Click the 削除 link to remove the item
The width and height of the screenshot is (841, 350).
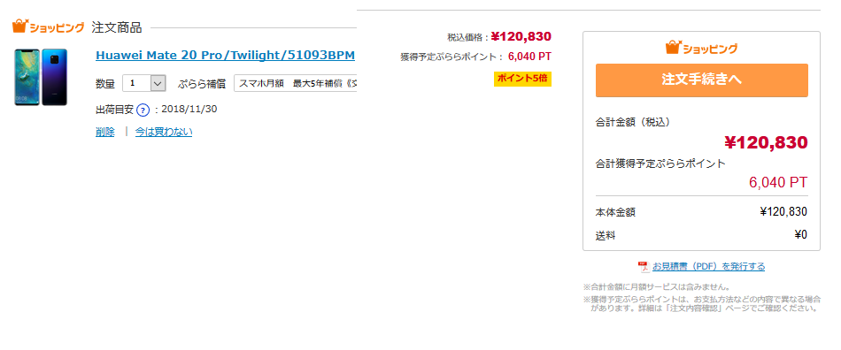click(105, 132)
